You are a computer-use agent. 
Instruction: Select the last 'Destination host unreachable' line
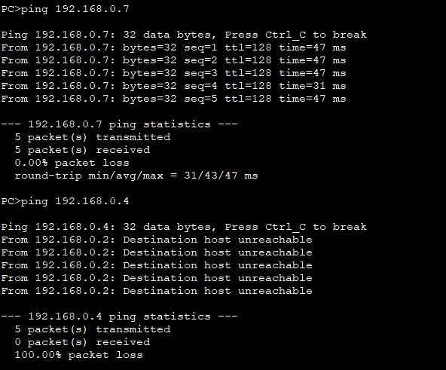(x=157, y=291)
